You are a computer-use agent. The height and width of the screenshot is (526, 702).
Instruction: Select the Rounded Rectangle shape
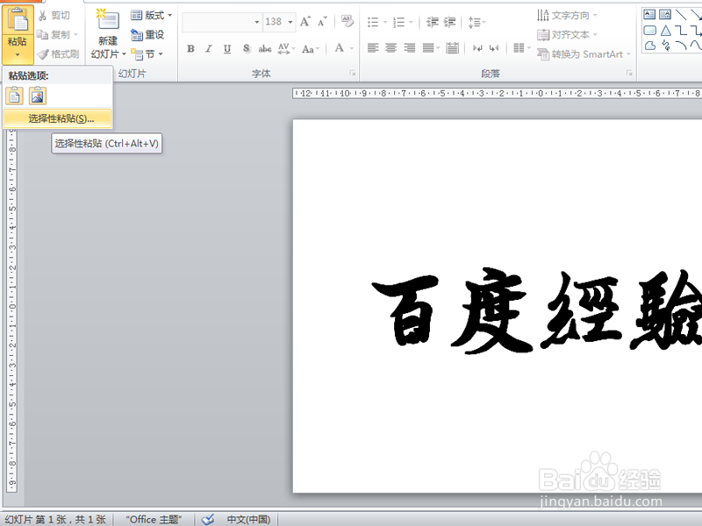point(649,31)
